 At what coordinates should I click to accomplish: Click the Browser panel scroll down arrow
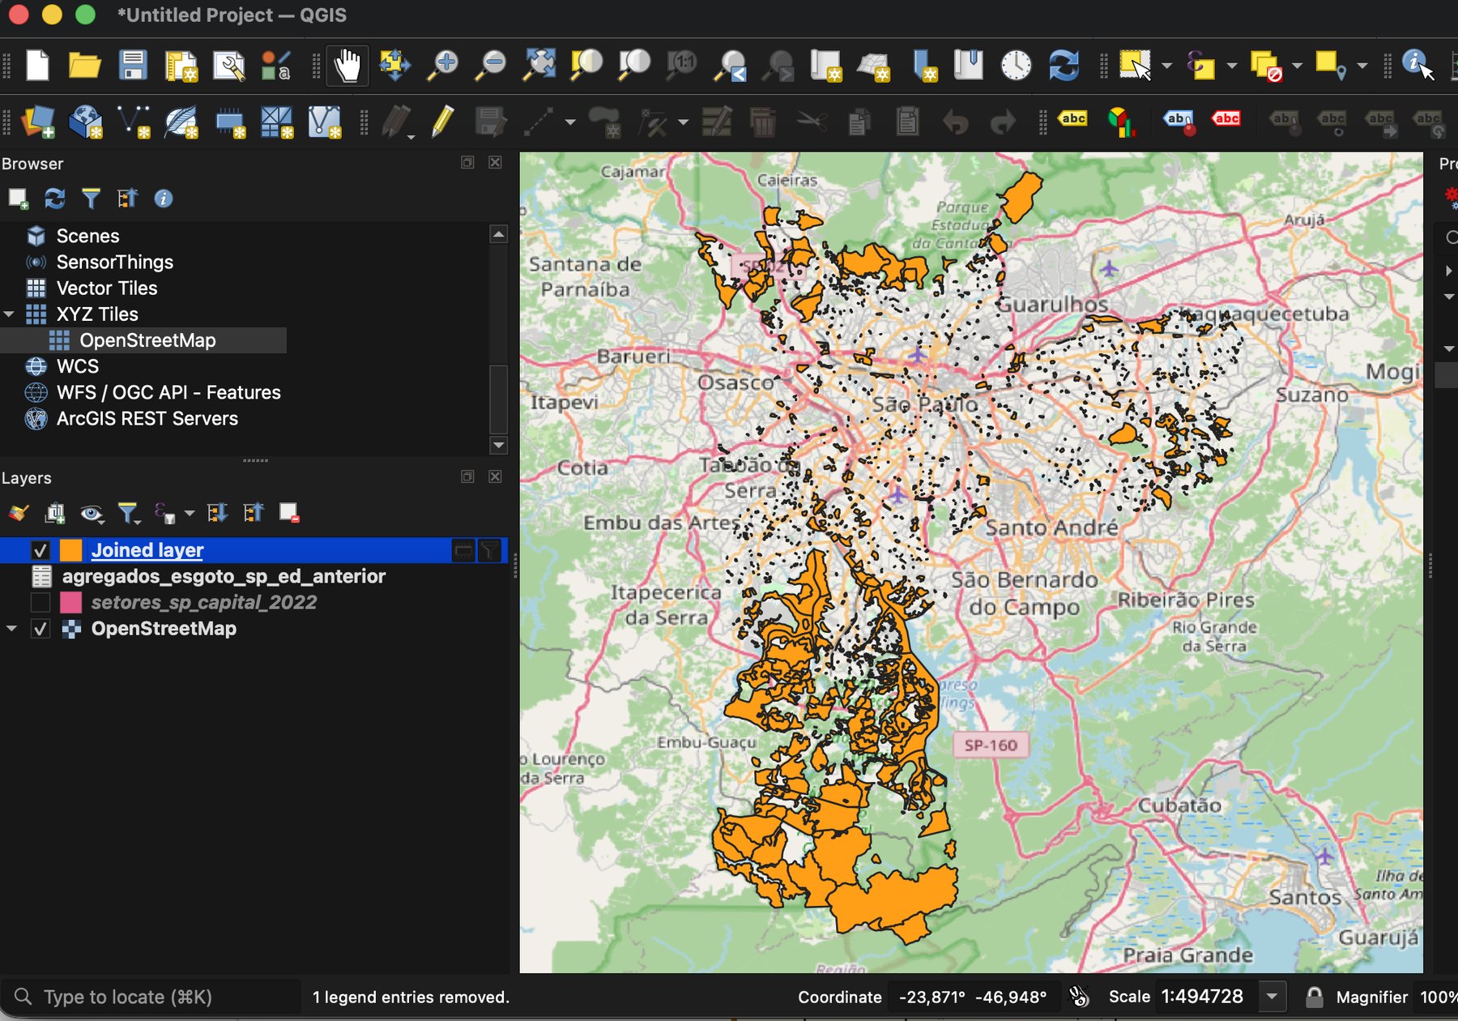pos(499,445)
